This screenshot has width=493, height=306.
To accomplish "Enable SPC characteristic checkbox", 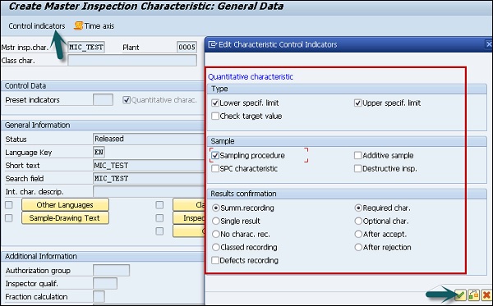I will (x=215, y=168).
